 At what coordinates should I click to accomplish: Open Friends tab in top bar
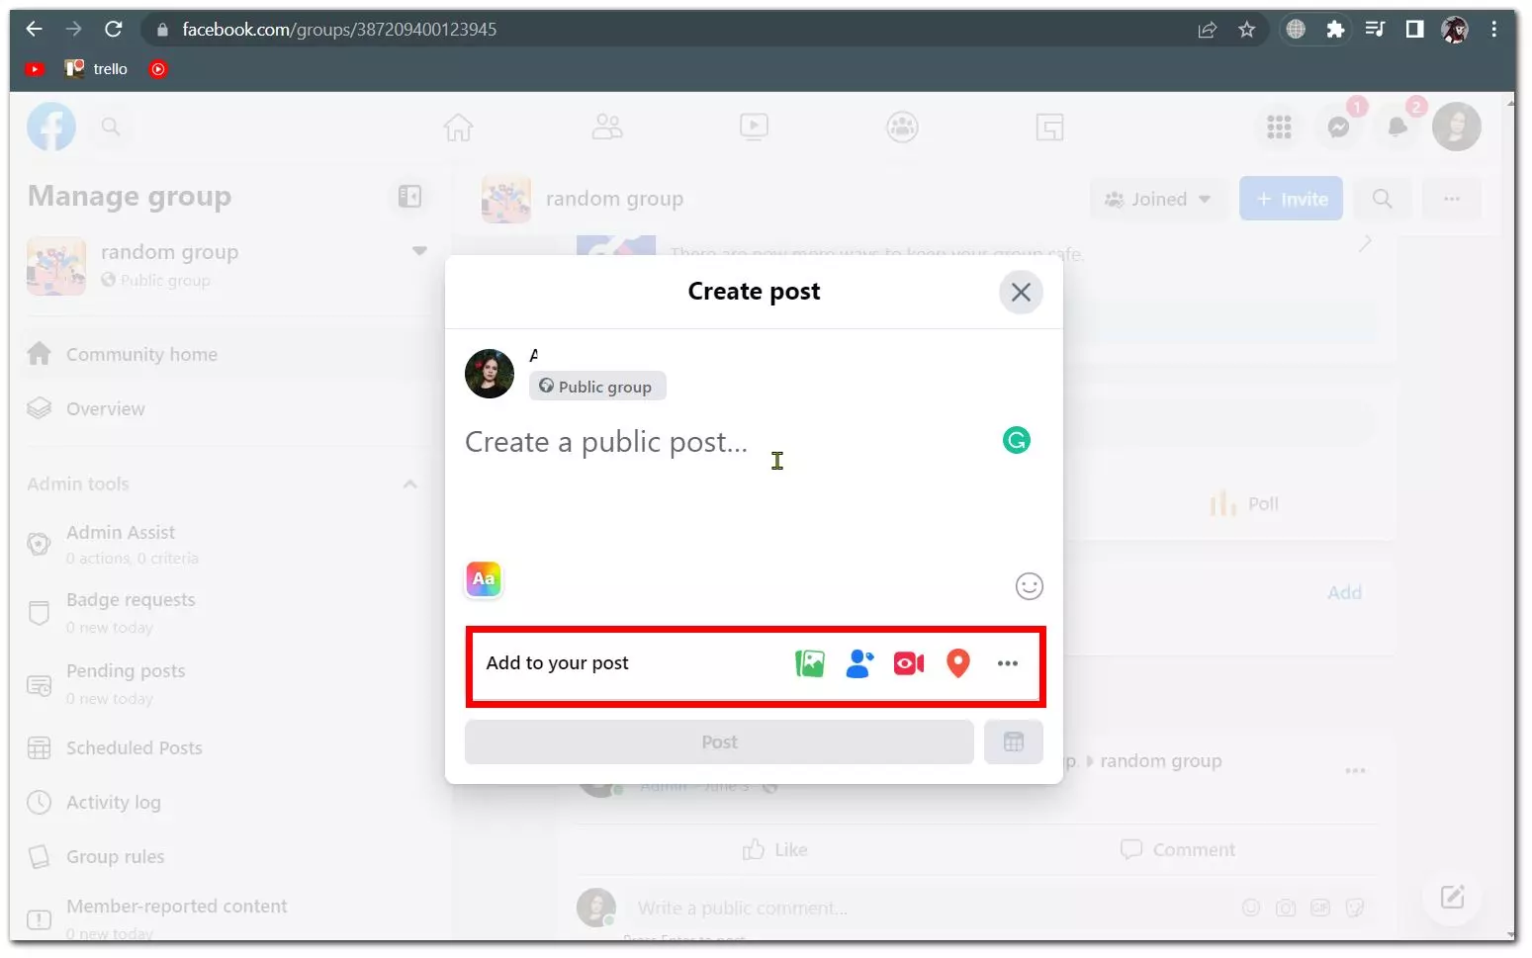(x=606, y=127)
